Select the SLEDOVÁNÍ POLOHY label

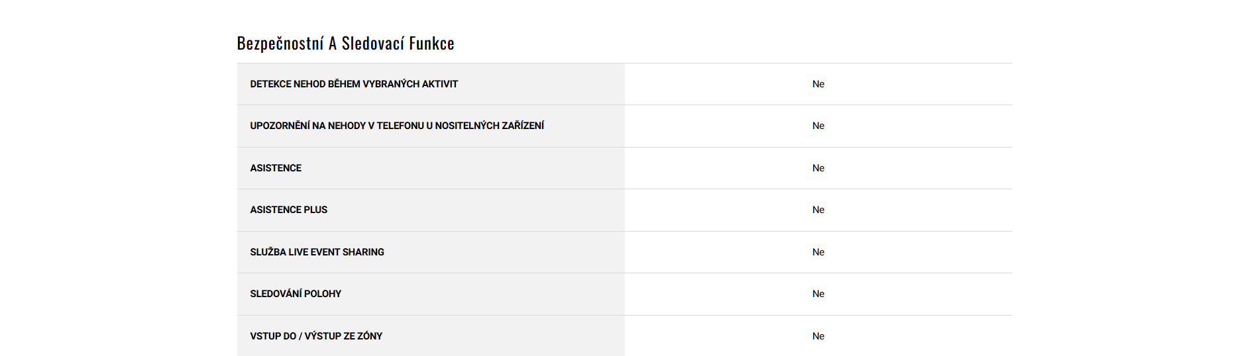[x=296, y=294]
